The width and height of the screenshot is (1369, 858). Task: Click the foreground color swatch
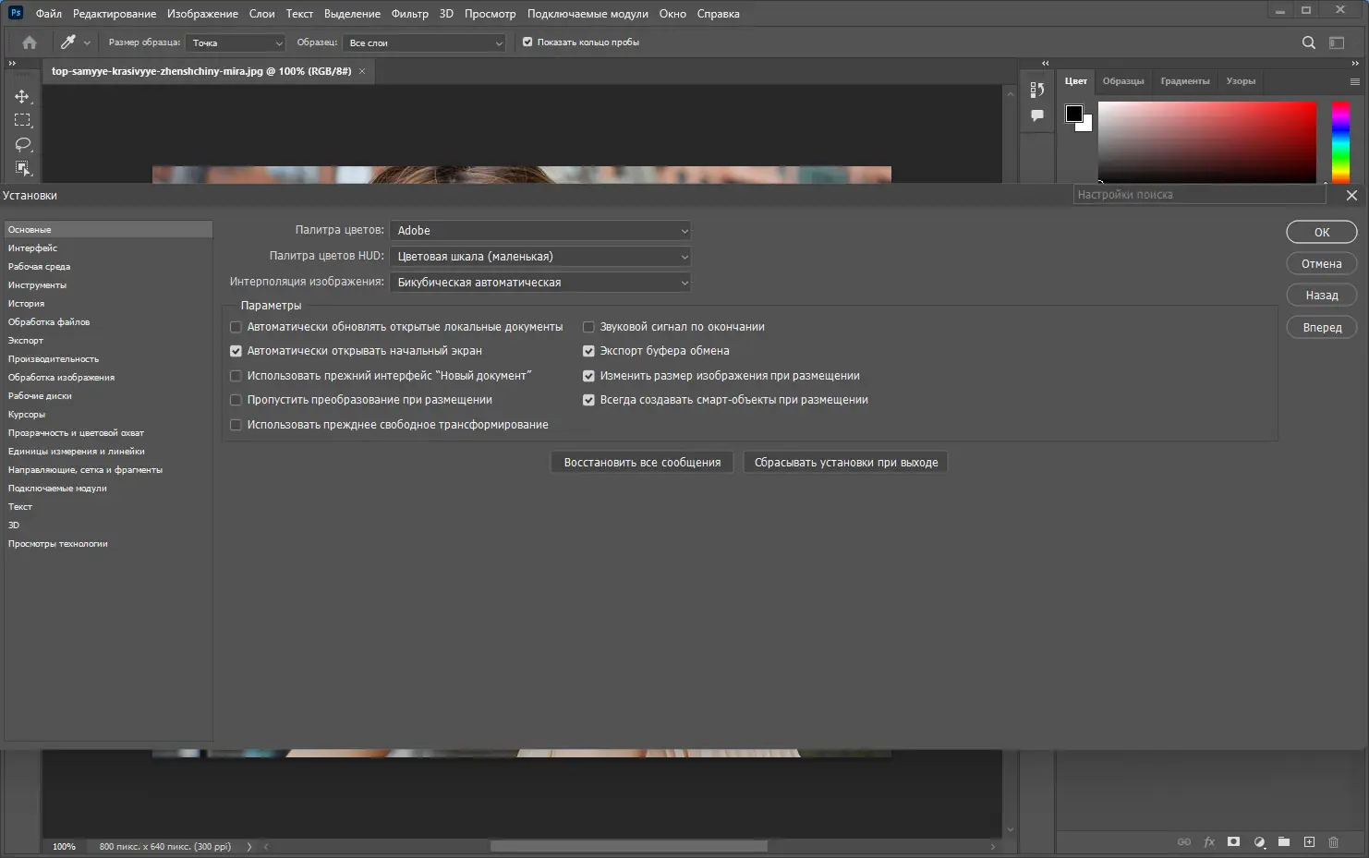point(1074,114)
